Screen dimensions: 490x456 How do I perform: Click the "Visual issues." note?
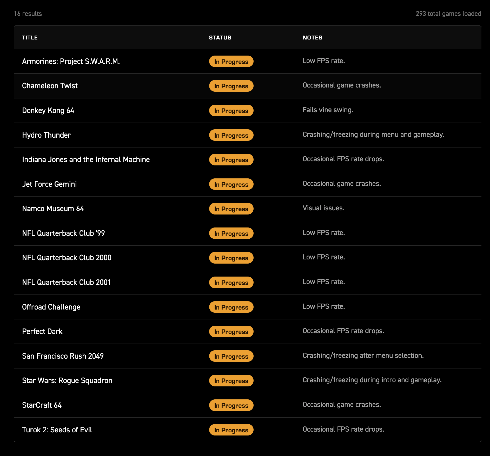pos(323,208)
